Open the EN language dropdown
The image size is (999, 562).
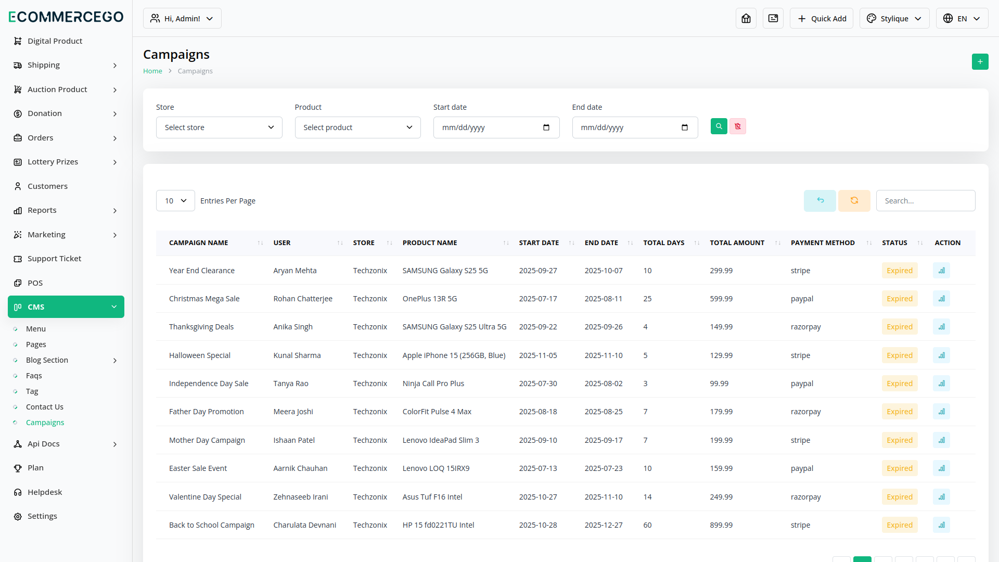962,18
